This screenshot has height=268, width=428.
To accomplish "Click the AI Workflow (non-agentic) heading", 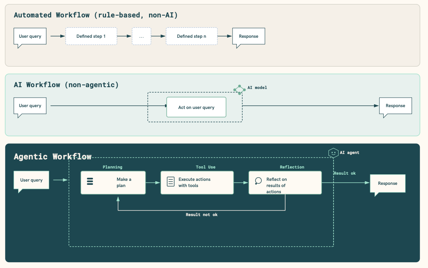I will click(66, 85).
